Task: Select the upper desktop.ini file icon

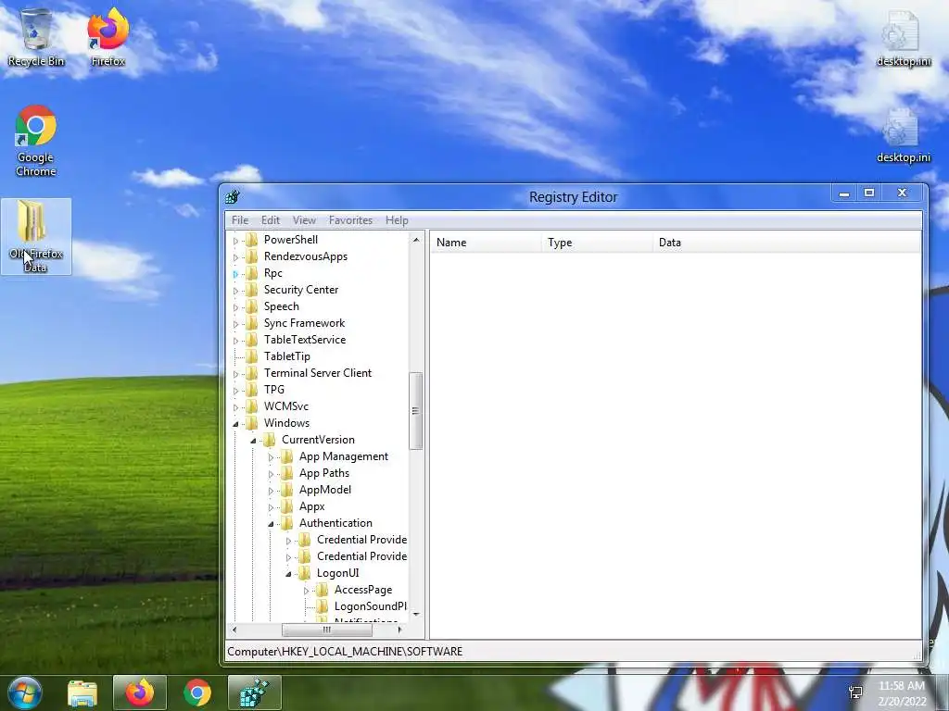Action: pyautogui.click(x=903, y=37)
